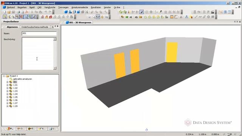The height and width of the screenshot is (136, 242).
Task: Click the Print preview icon
Action: (x=23, y=12)
